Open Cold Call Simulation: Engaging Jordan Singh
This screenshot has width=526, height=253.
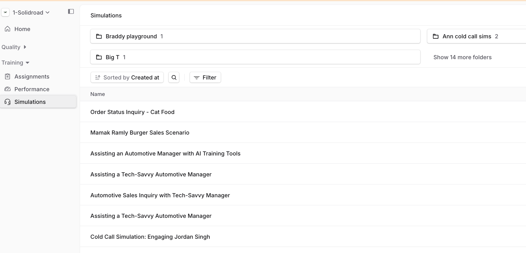pyautogui.click(x=150, y=237)
